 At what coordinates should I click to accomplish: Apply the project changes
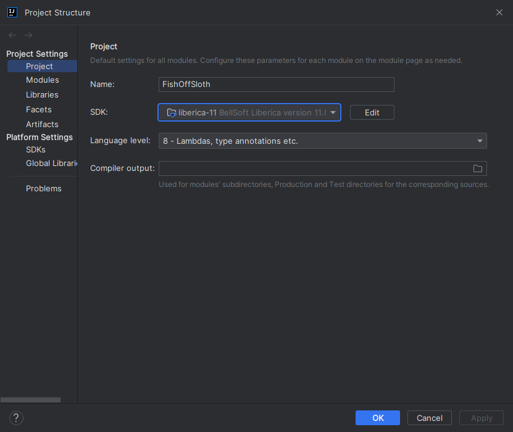[x=481, y=418]
